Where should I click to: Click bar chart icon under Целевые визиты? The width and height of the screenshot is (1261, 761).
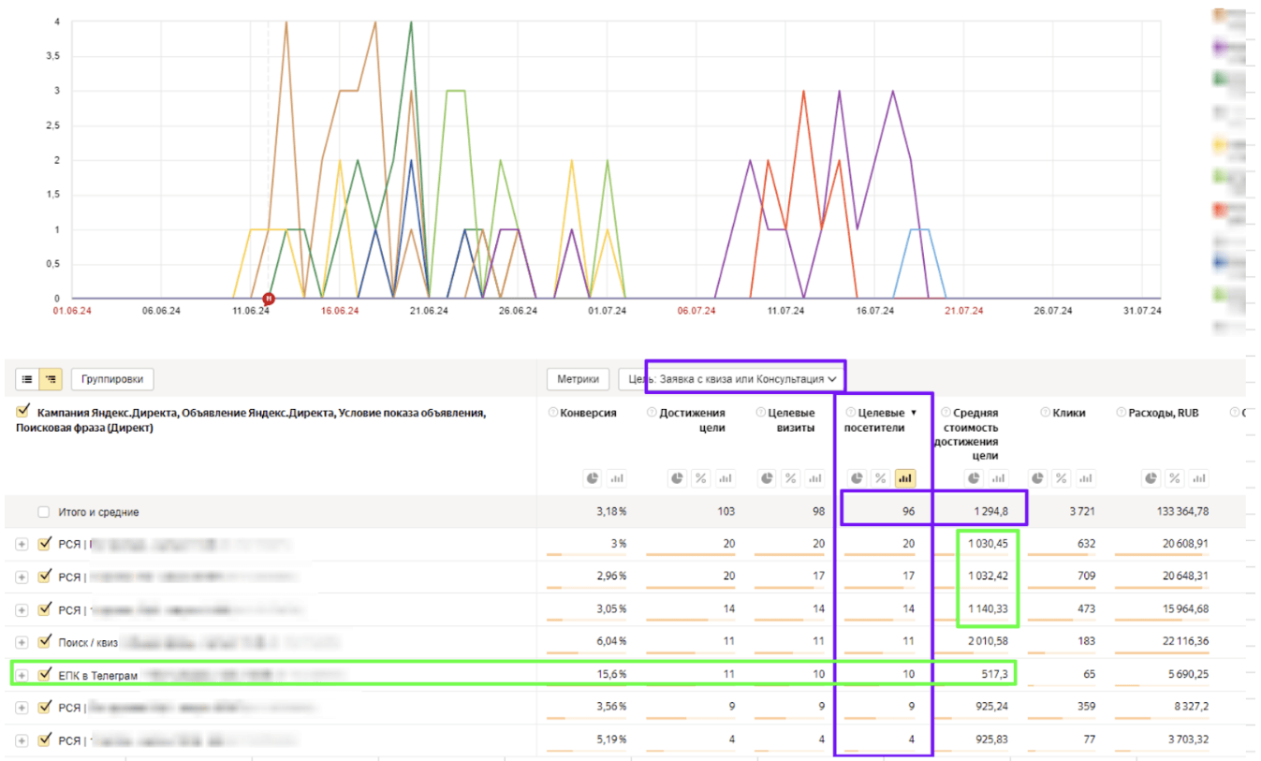[x=814, y=478]
